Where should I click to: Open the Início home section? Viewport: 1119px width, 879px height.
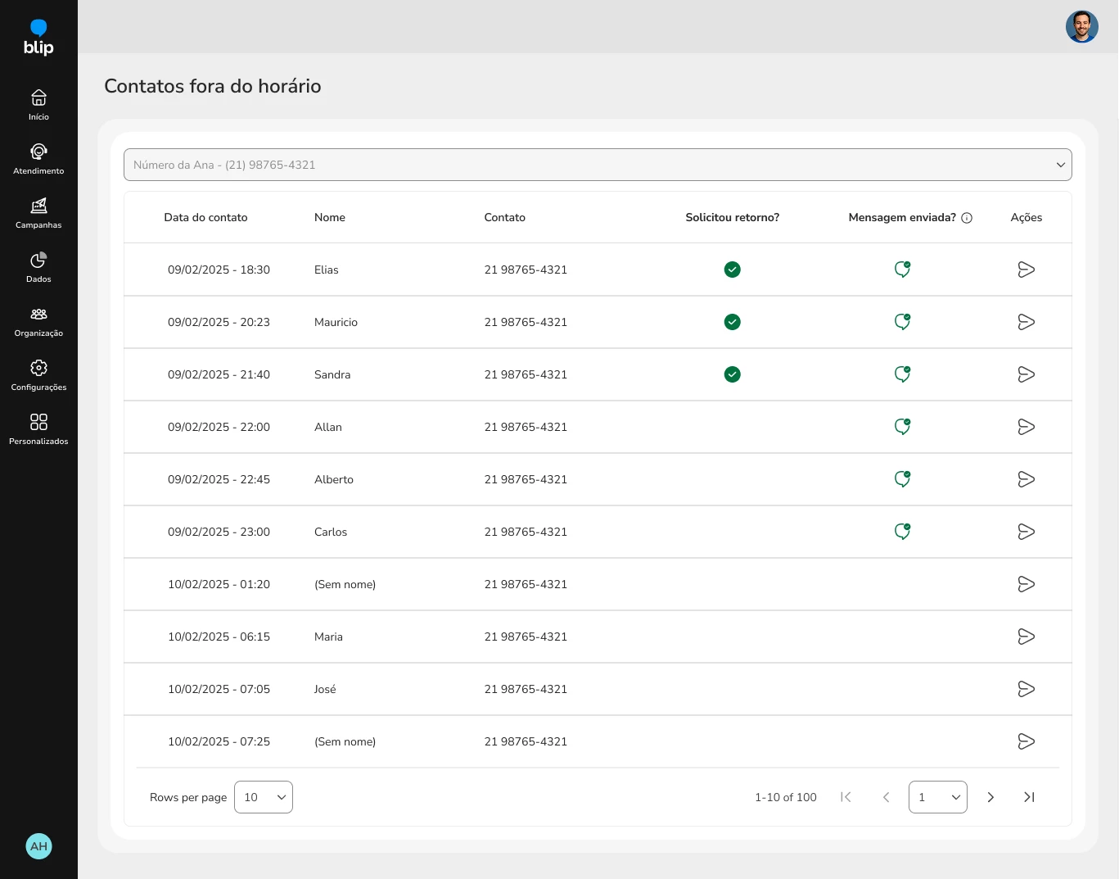38,105
